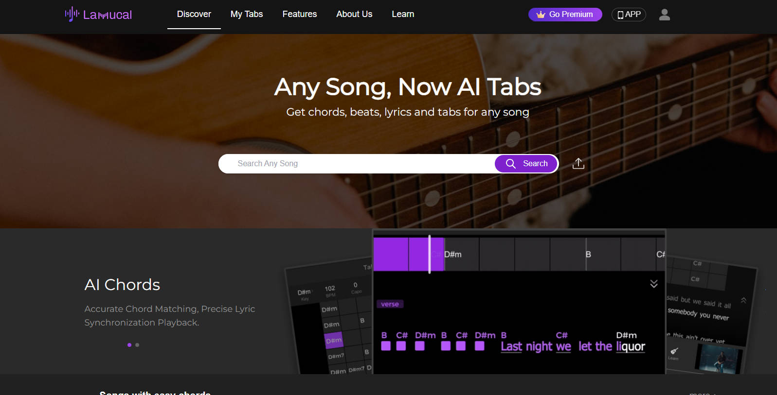Click the phone icon in APP button

click(620, 15)
